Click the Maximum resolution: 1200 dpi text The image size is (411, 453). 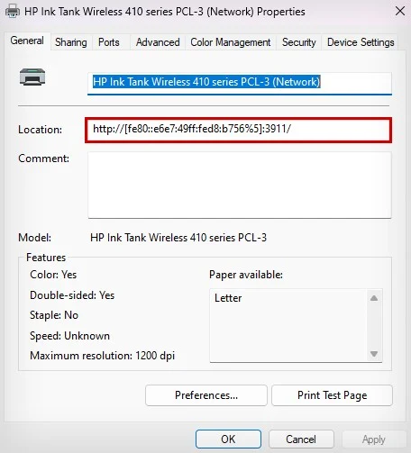click(x=102, y=356)
